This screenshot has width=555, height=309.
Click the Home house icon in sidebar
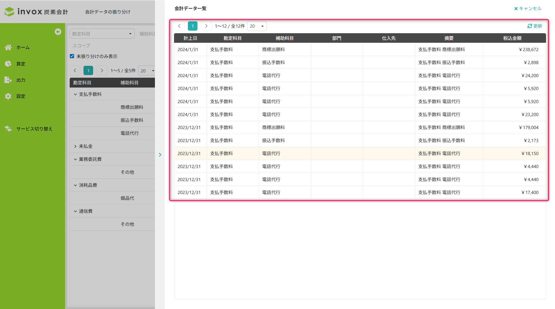(x=8, y=47)
